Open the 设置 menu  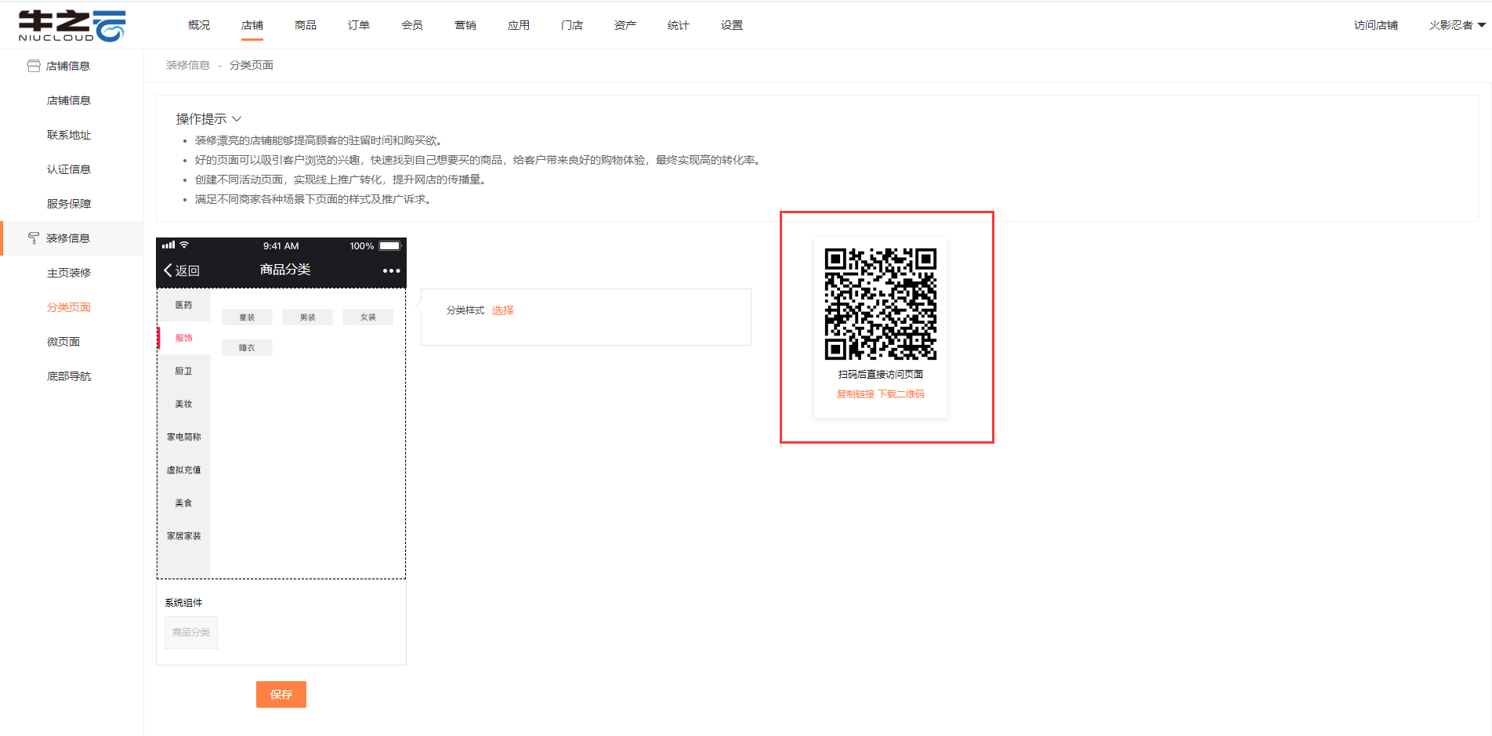click(732, 25)
